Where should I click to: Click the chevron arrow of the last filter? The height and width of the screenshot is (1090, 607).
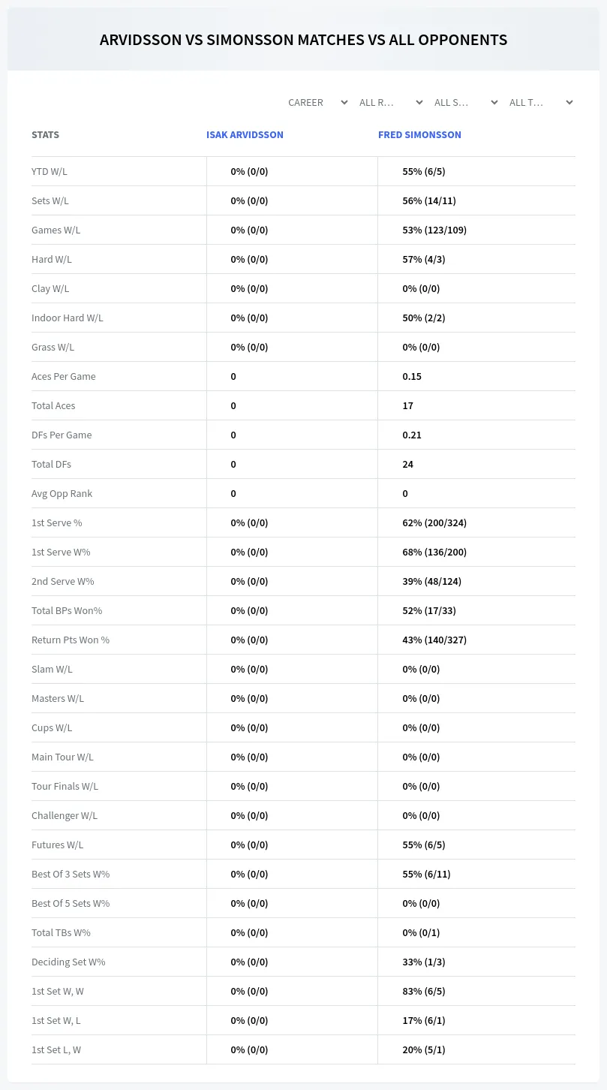tap(569, 102)
